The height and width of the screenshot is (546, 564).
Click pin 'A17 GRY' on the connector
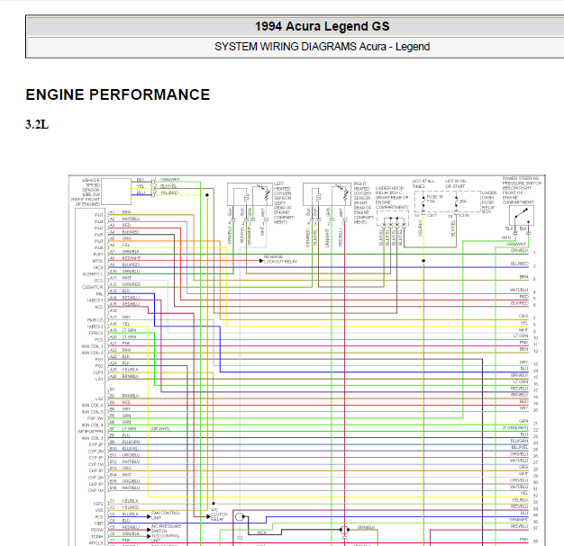121,318
